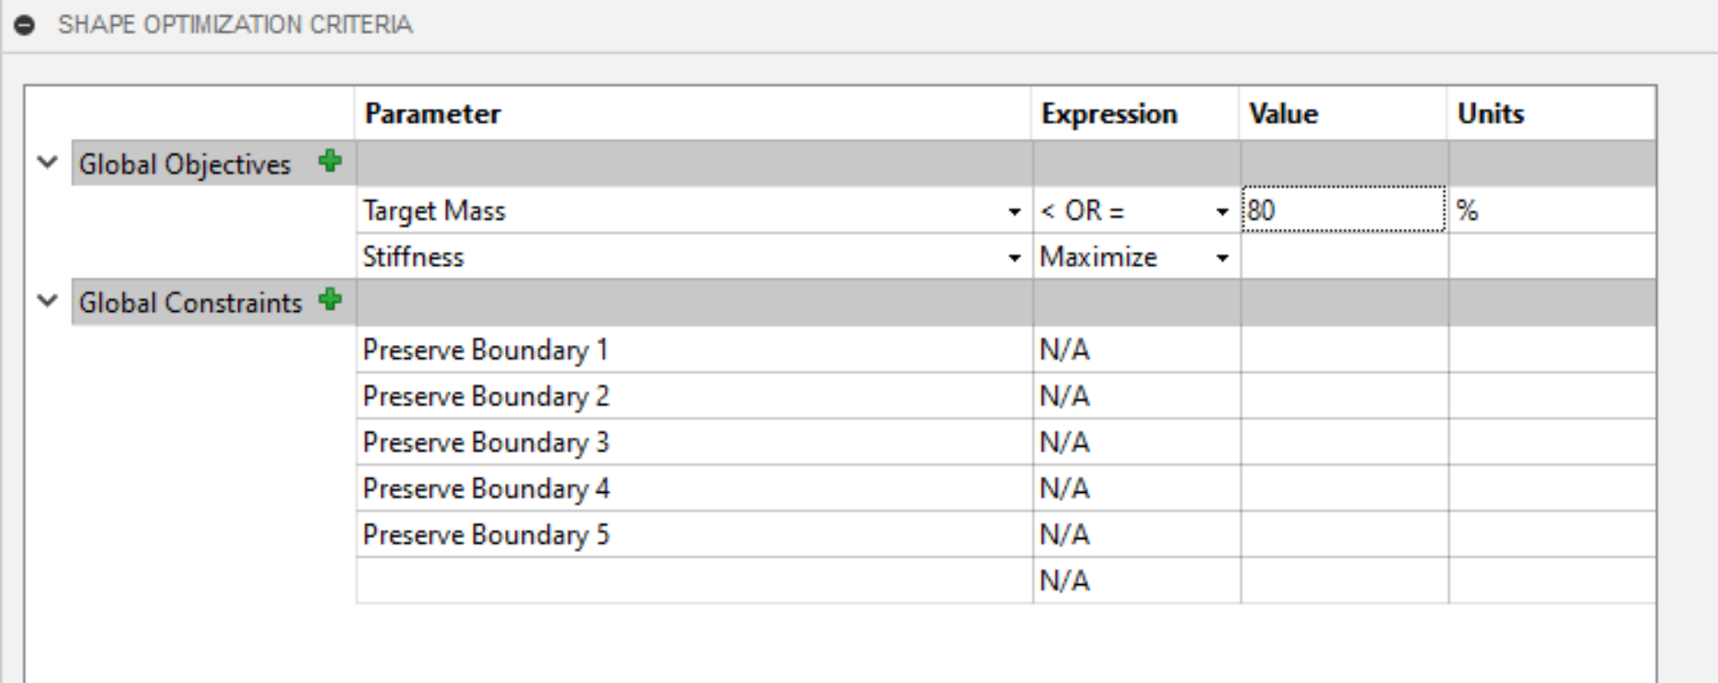Click the Target Mass value field showing 80
The width and height of the screenshot is (1718, 683).
[1344, 210]
